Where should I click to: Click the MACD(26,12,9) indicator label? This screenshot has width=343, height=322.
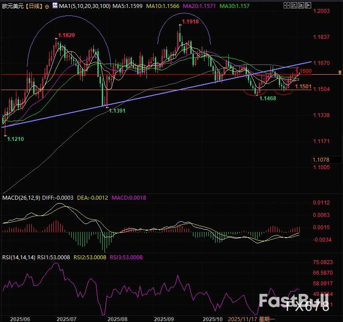(20, 198)
